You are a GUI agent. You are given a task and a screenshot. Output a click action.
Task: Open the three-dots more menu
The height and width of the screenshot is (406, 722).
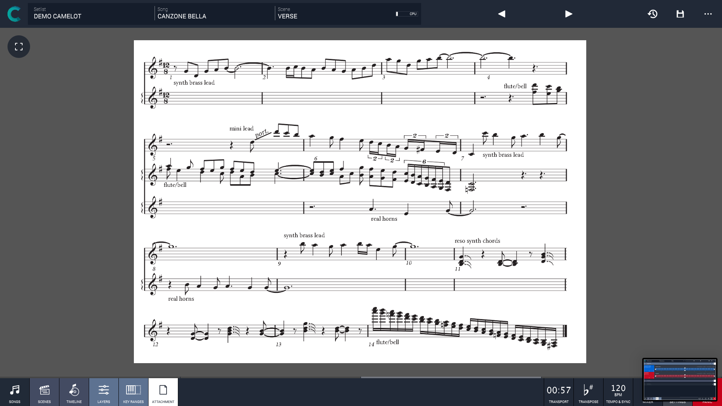[708, 14]
